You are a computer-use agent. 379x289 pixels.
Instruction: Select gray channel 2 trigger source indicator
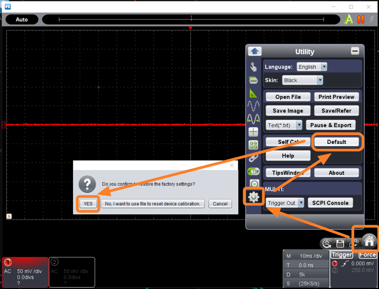pyautogui.click(x=334, y=270)
